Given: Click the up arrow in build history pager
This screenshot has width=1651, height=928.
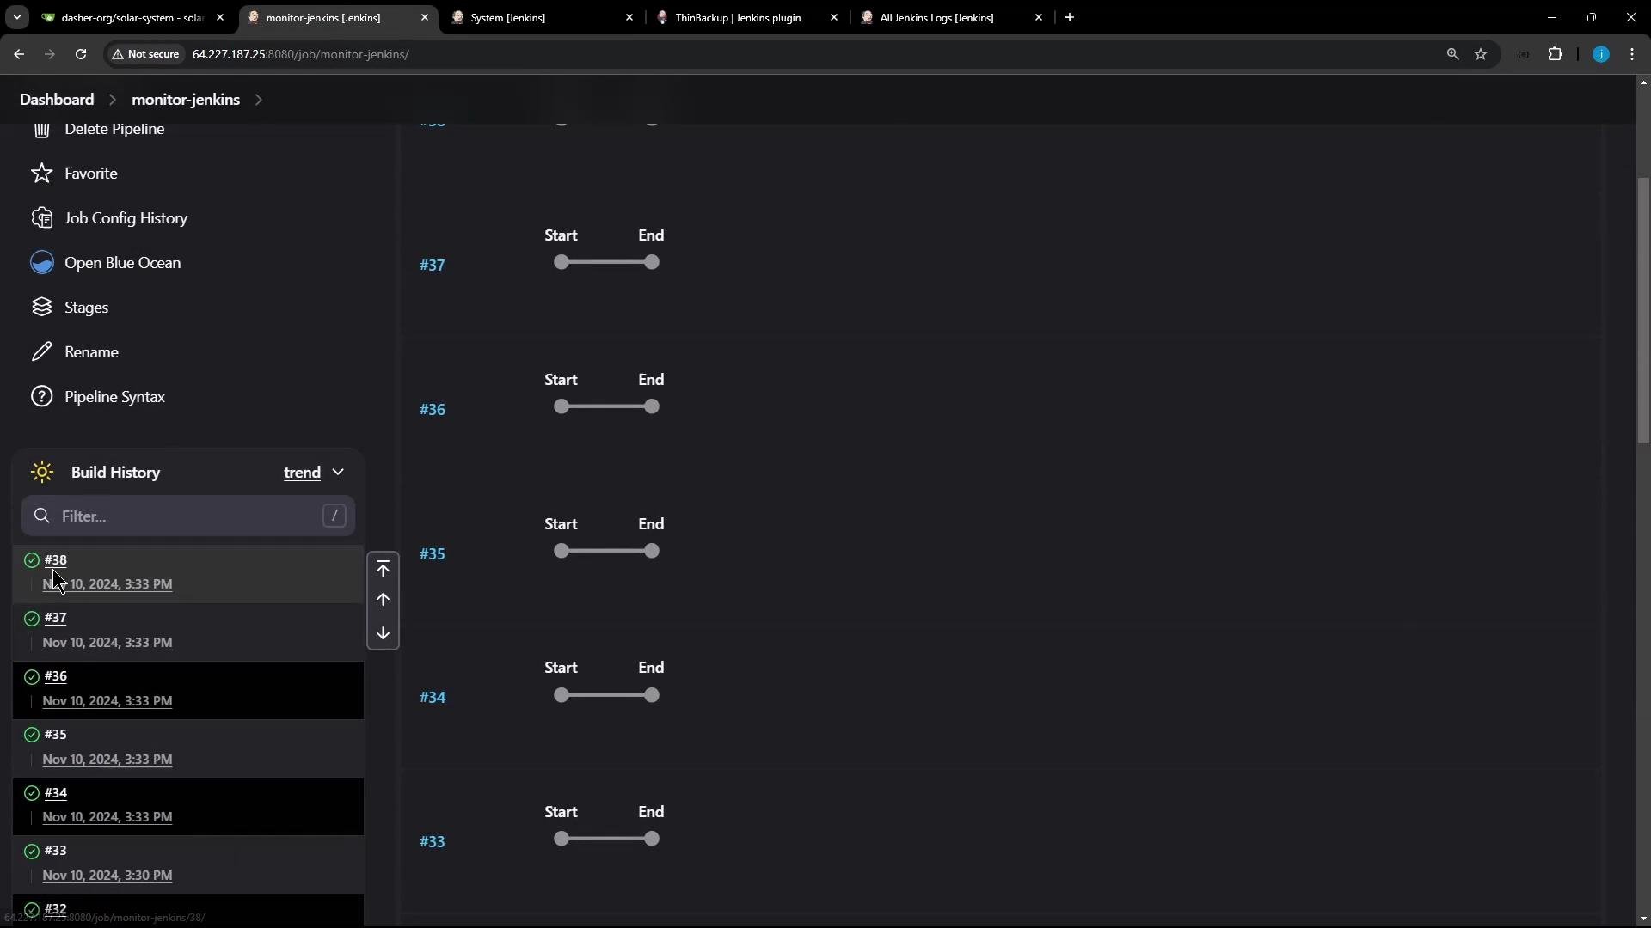Looking at the screenshot, I should pyautogui.click(x=383, y=600).
